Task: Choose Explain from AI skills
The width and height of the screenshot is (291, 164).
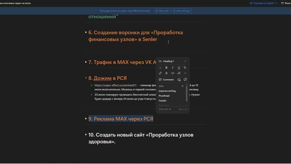Action: 163,101
